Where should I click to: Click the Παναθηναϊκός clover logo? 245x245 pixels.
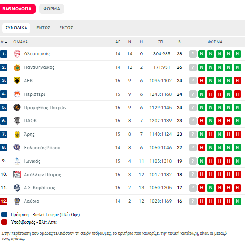point(17,67)
